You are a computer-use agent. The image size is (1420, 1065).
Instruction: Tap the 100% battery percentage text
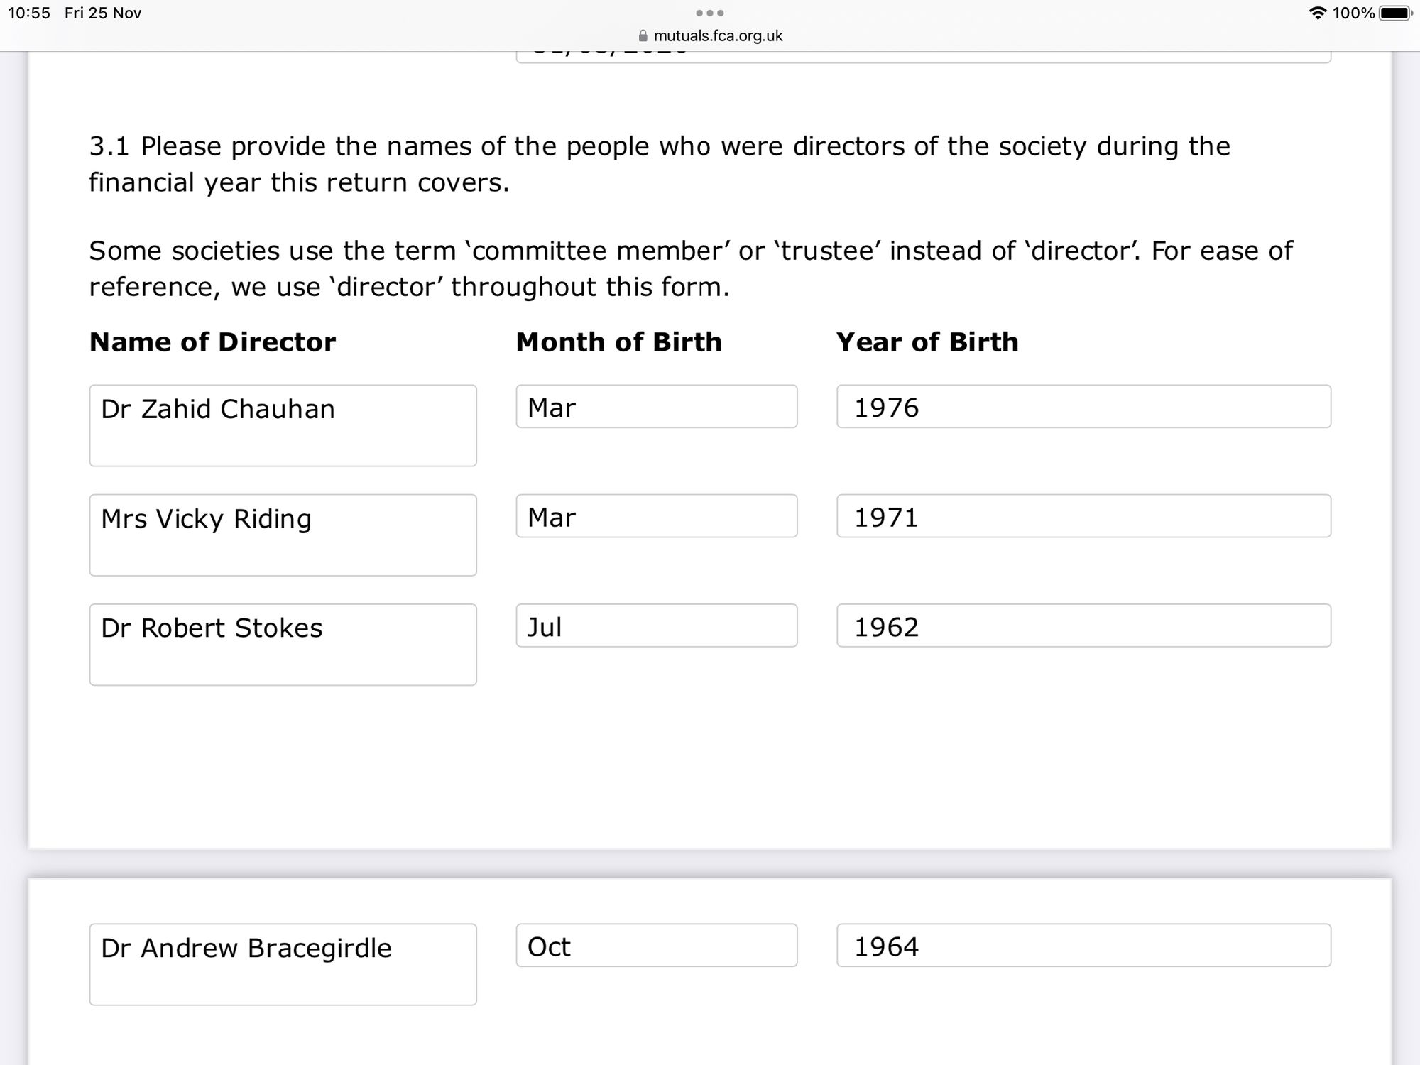[x=1353, y=13]
